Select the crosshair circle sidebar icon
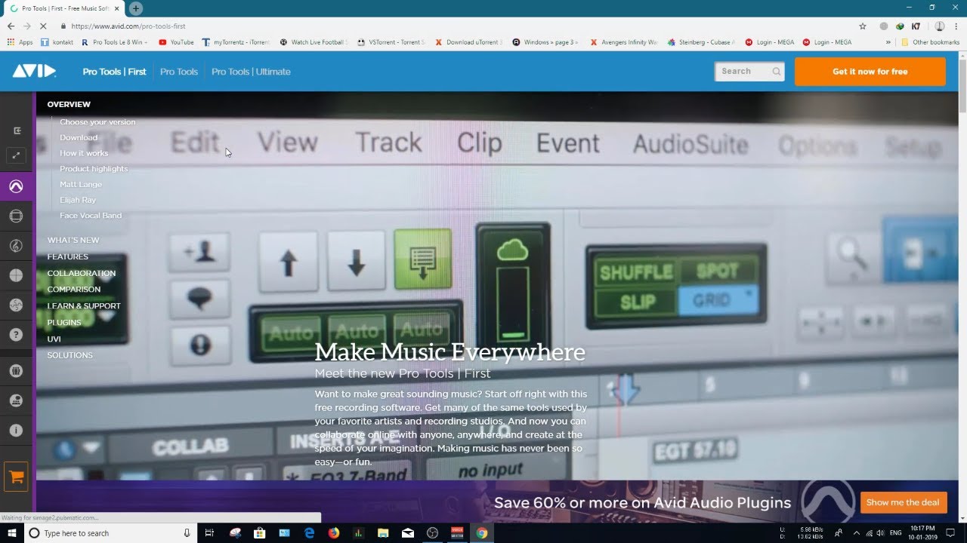The image size is (967, 543). pyautogui.click(x=17, y=275)
